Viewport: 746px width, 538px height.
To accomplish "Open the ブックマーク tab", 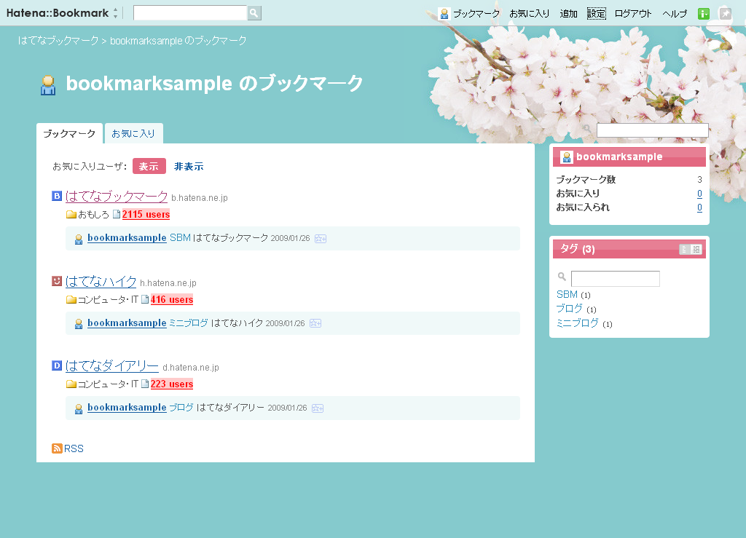I will point(69,133).
